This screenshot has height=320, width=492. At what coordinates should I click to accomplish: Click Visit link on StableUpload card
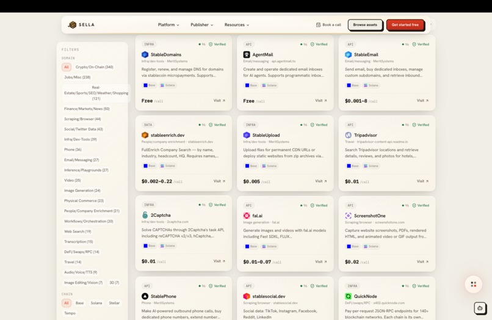(321, 181)
